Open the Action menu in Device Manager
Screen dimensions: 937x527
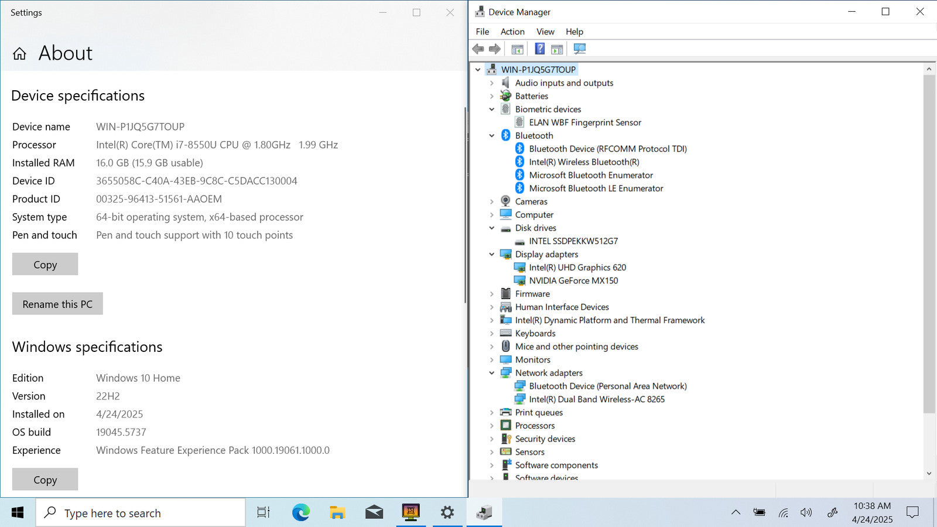tap(512, 32)
